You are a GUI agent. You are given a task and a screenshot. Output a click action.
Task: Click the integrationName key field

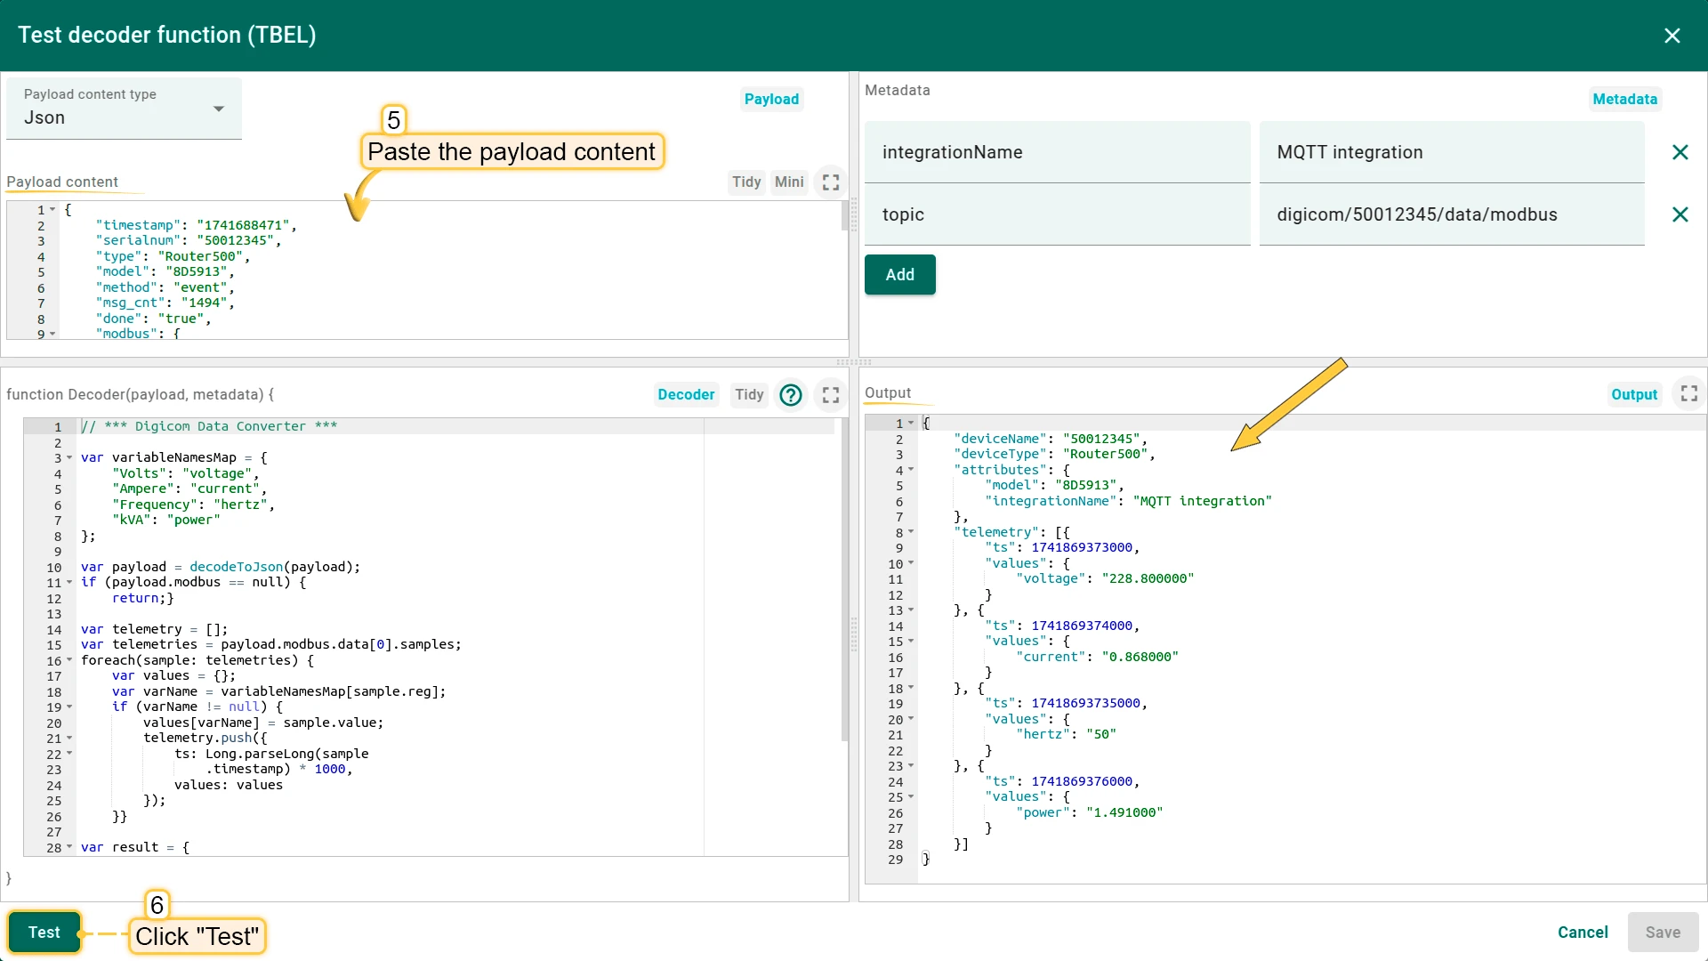pos(1058,152)
